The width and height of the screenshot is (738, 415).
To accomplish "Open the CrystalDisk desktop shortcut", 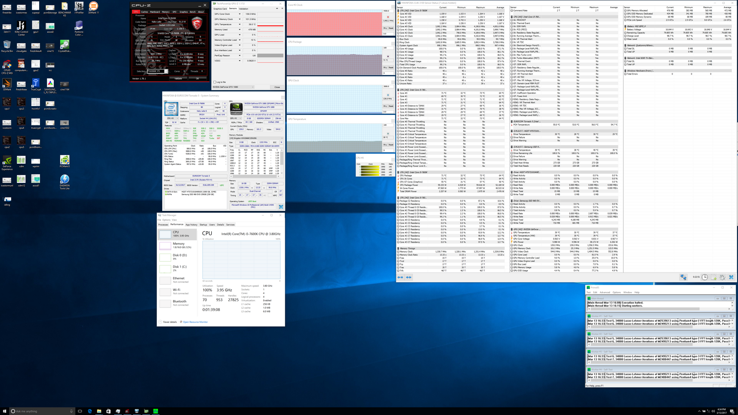I will [x=65, y=46].
